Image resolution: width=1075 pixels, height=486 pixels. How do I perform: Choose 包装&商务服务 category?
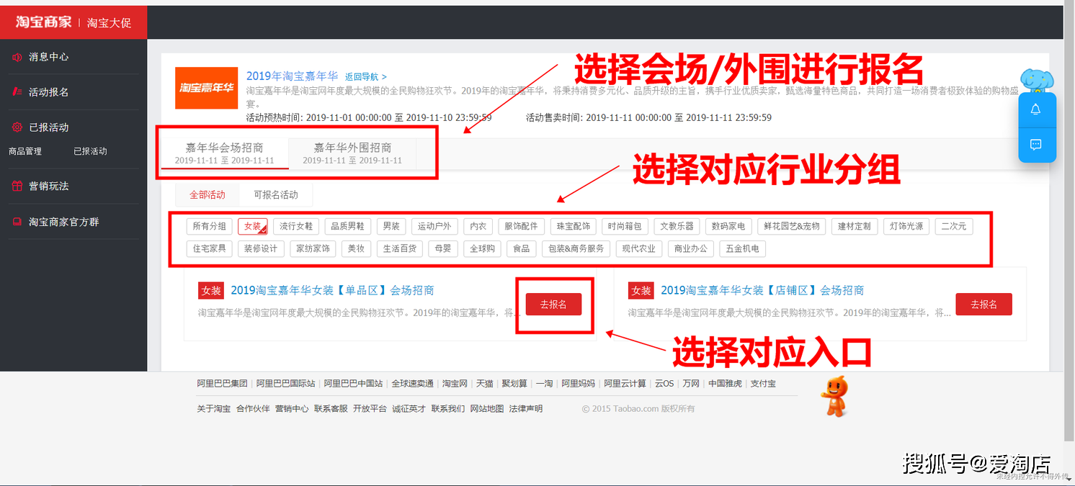[576, 248]
